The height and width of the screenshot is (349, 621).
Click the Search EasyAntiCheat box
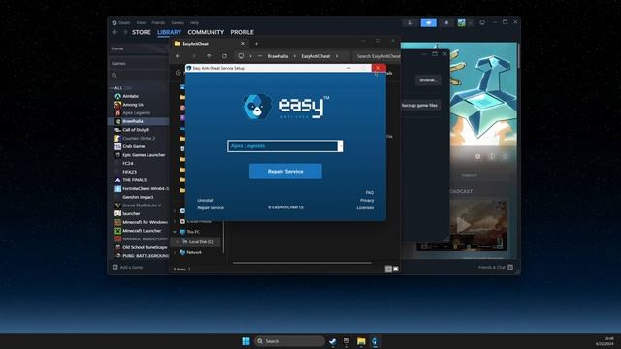376,56
